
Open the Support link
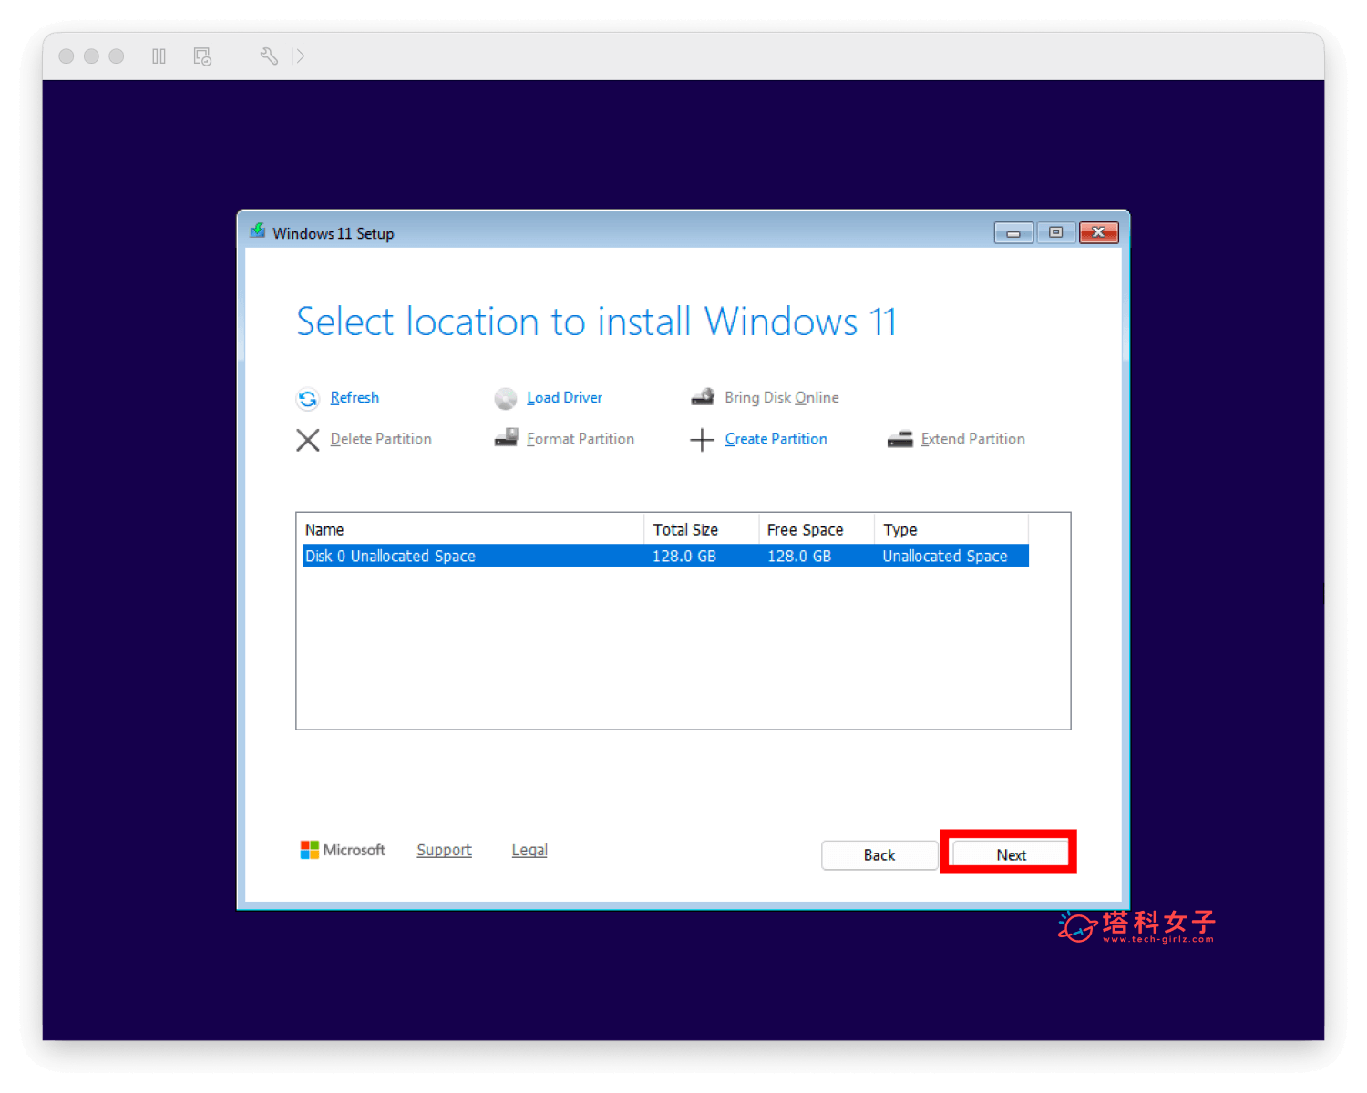tap(444, 850)
